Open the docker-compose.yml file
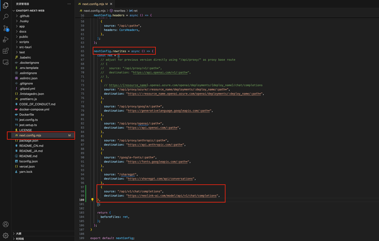Image resolution: width=379 pixels, height=241 pixels. [34, 109]
